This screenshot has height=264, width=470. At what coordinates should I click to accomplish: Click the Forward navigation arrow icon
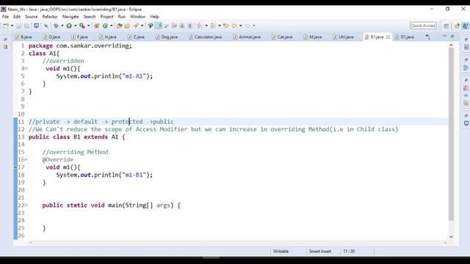click(x=247, y=26)
